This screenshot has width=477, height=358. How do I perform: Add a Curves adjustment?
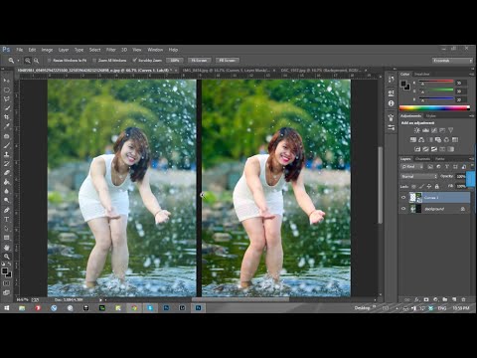click(x=434, y=130)
